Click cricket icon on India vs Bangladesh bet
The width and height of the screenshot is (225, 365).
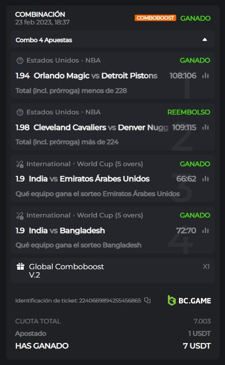pyautogui.click(x=20, y=215)
